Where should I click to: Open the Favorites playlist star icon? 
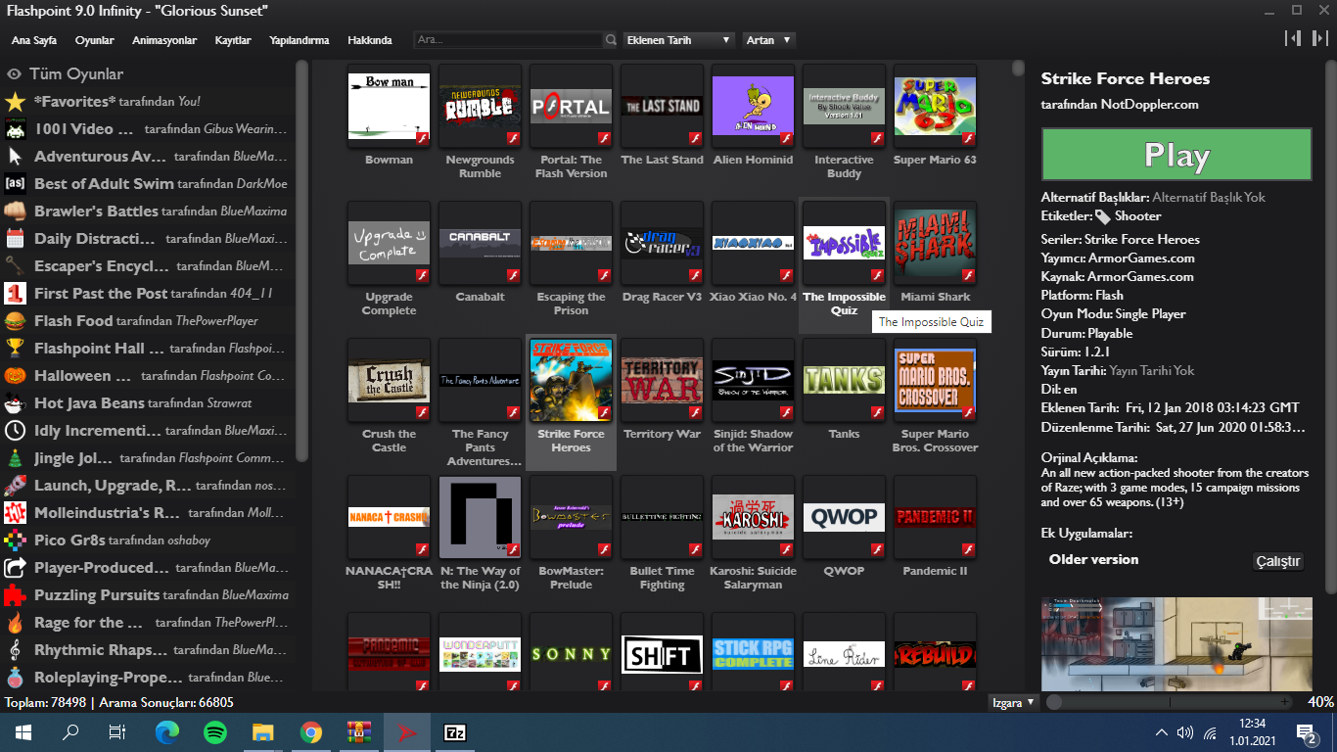tap(15, 102)
